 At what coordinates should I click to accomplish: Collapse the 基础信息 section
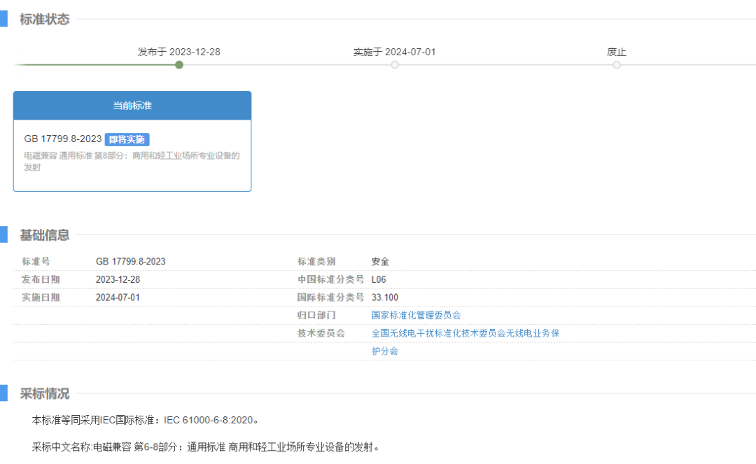(43, 236)
